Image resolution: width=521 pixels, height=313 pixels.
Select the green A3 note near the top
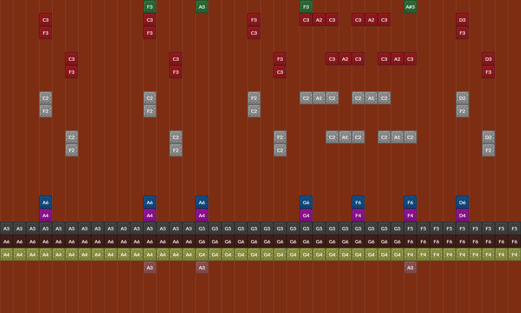[201, 7]
